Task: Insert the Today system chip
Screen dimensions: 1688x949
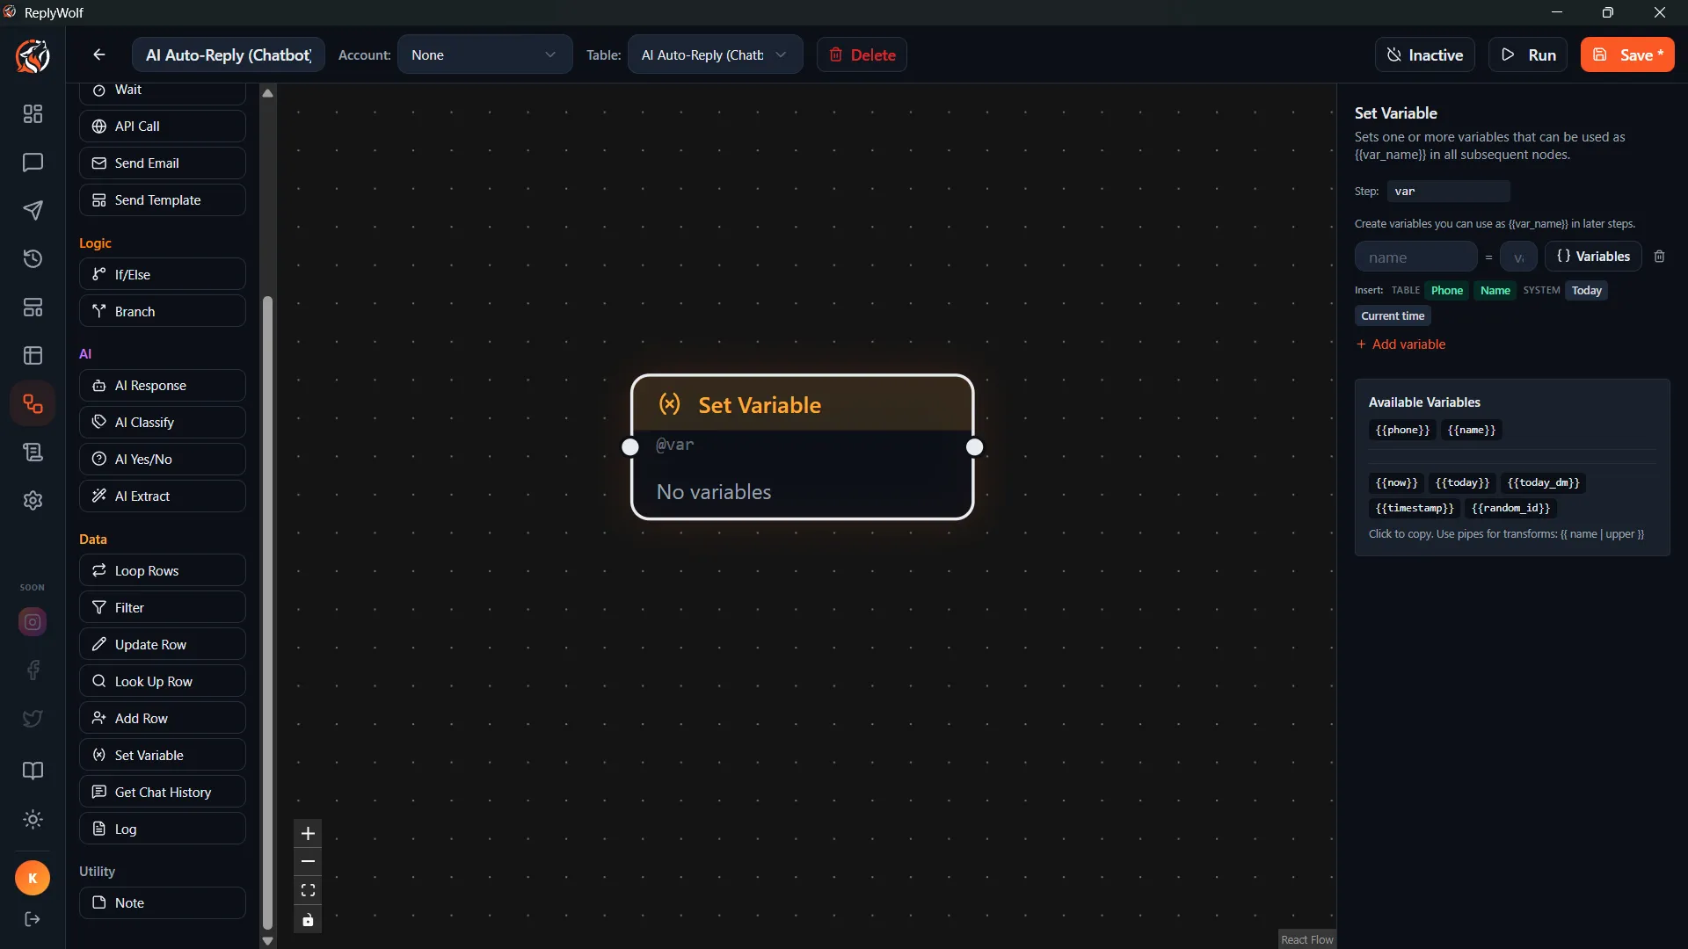Action: coord(1586,291)
